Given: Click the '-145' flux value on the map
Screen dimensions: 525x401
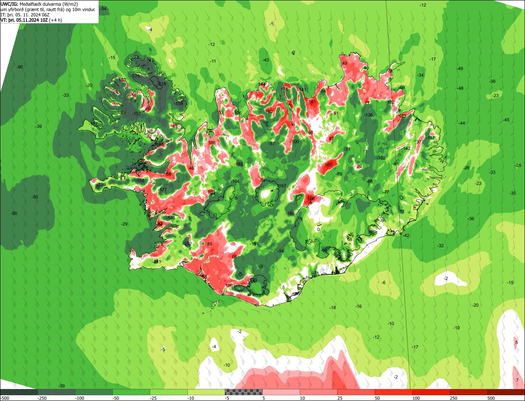Looking at the screenshot, I should (171, 217).
